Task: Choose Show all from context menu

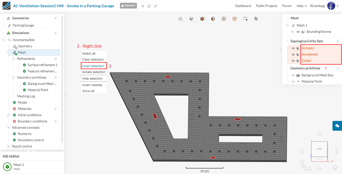Action: (x=94, y=91)
